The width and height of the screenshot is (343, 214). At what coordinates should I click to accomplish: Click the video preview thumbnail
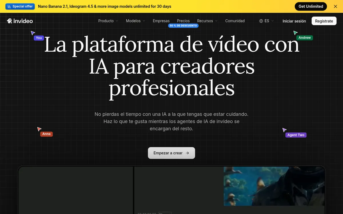point(274,186)
